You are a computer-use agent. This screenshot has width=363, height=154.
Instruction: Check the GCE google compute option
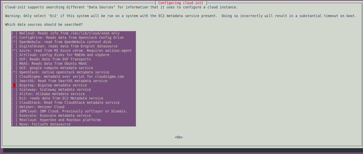[14, 68]
